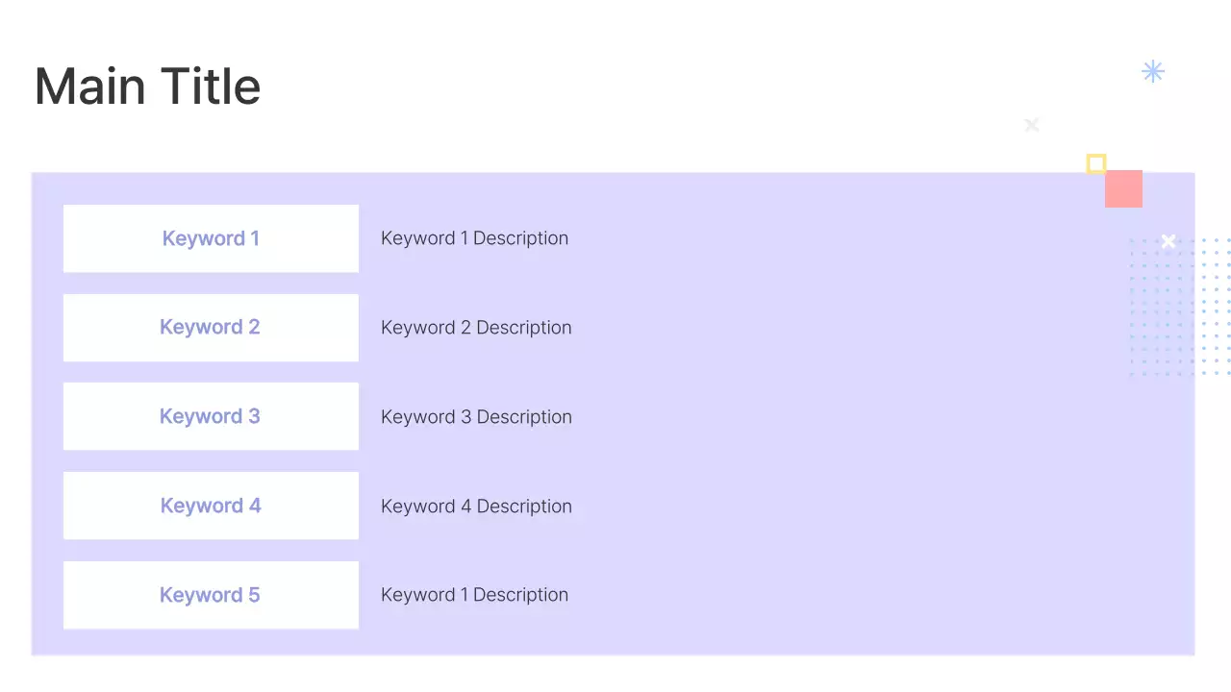Click the Main Title text

click(147, 86)
